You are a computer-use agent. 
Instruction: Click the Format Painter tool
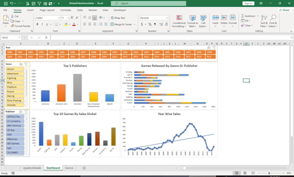pyautogui.click(x=22, y=26)
